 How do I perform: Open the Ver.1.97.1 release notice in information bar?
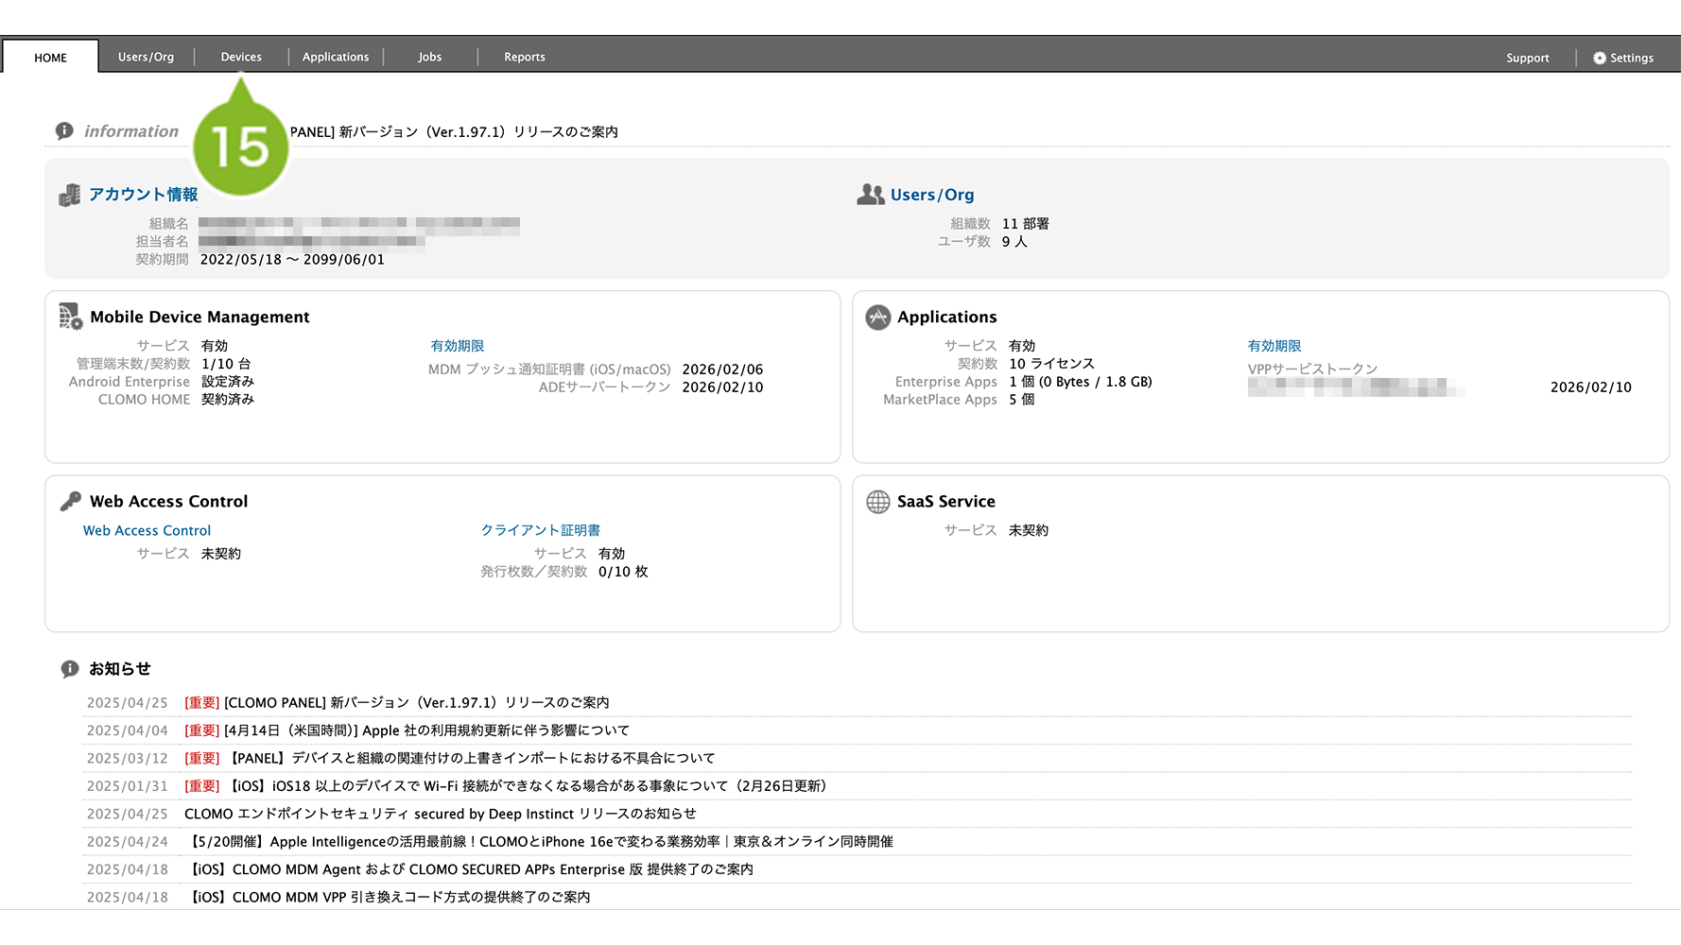click(x=454, y=131)
